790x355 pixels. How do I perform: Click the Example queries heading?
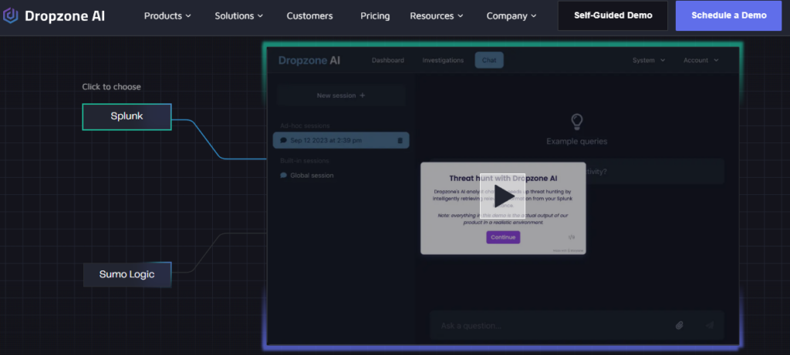pos(577,142)
